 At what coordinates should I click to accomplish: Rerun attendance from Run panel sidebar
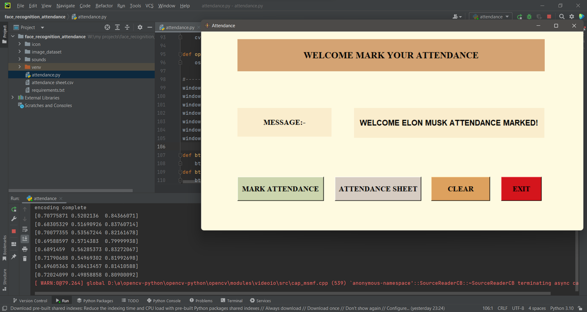(14, 209)
